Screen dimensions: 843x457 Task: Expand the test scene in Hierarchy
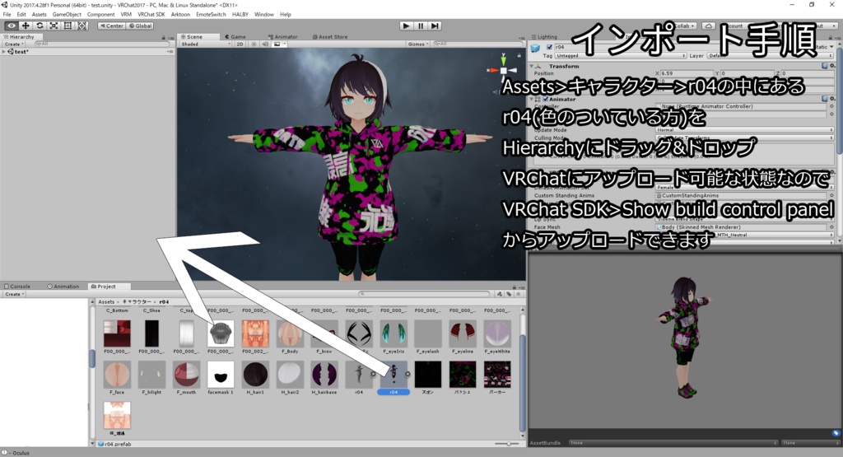pyautogui.click(x=4, y=52)
